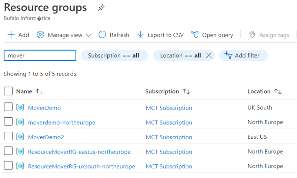297x178 pixels.
Task: Click the Bufalo Informatica directory subtitle
Action: coord(27,19)
